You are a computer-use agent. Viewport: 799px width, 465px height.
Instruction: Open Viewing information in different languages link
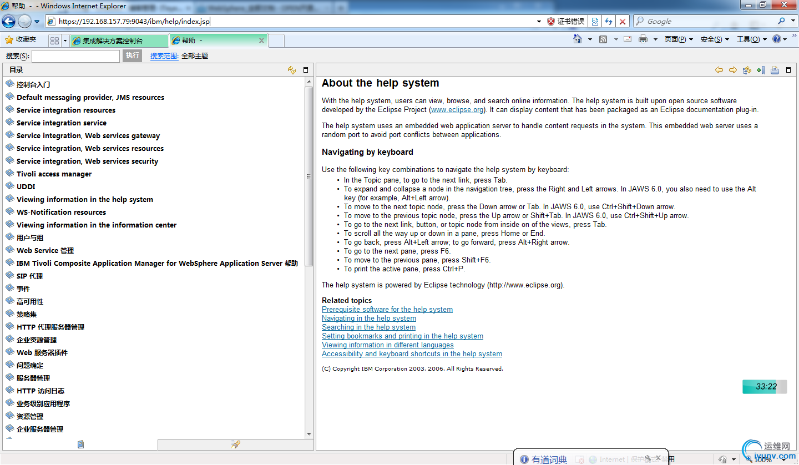pos(388,345)
